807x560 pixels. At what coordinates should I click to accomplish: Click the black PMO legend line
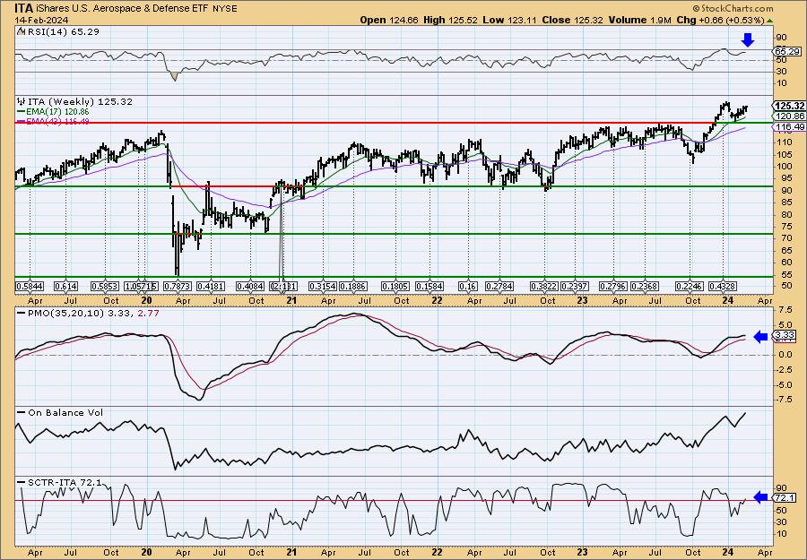pyautogui.click(x=22, y=313)
